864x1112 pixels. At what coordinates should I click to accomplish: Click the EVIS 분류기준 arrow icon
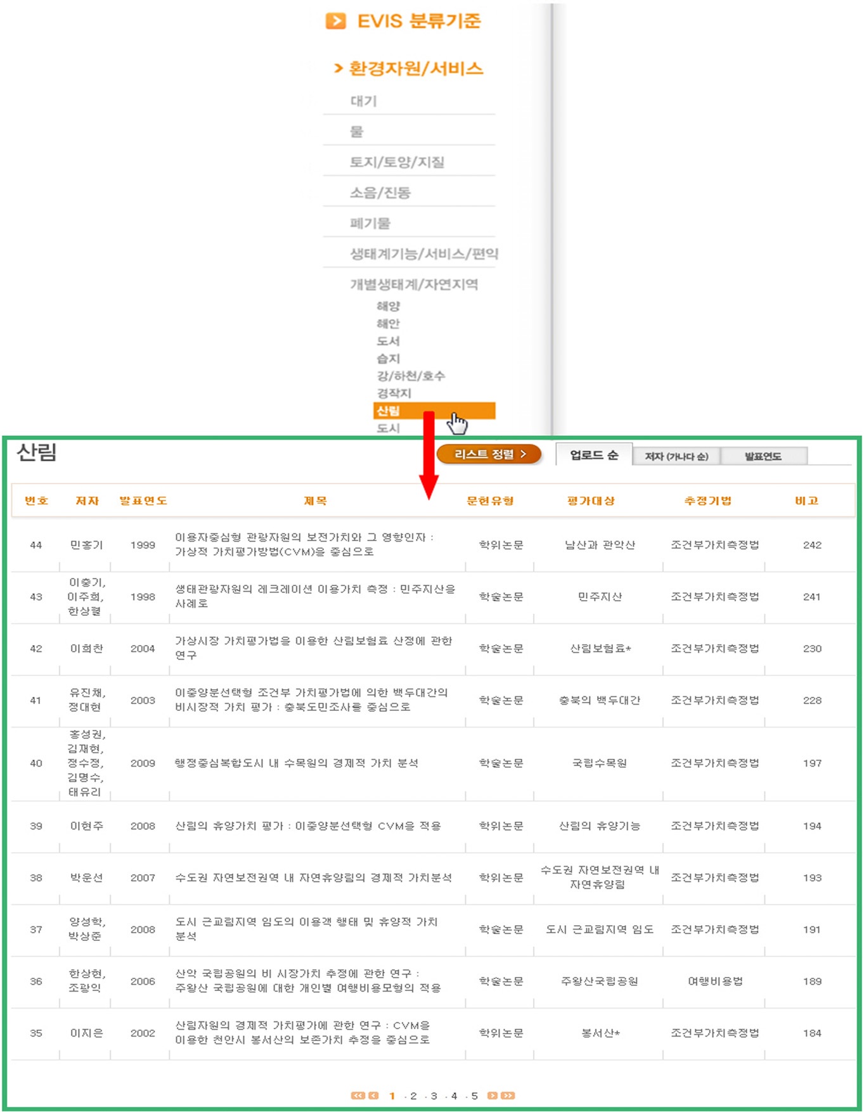coord(336,21)
